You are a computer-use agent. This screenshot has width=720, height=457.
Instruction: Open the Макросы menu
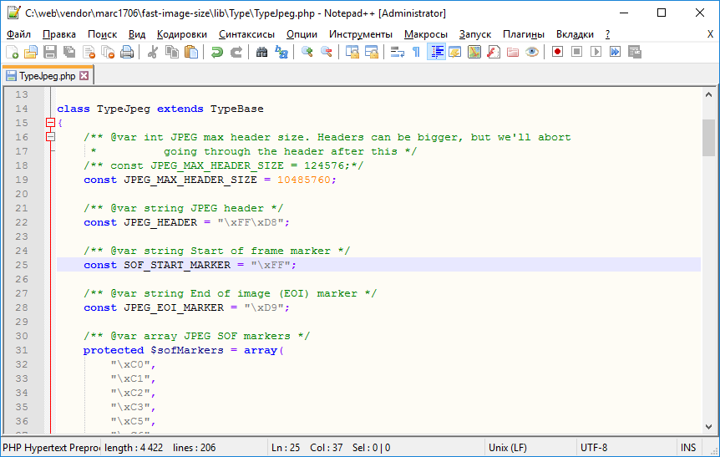[426, 34]
